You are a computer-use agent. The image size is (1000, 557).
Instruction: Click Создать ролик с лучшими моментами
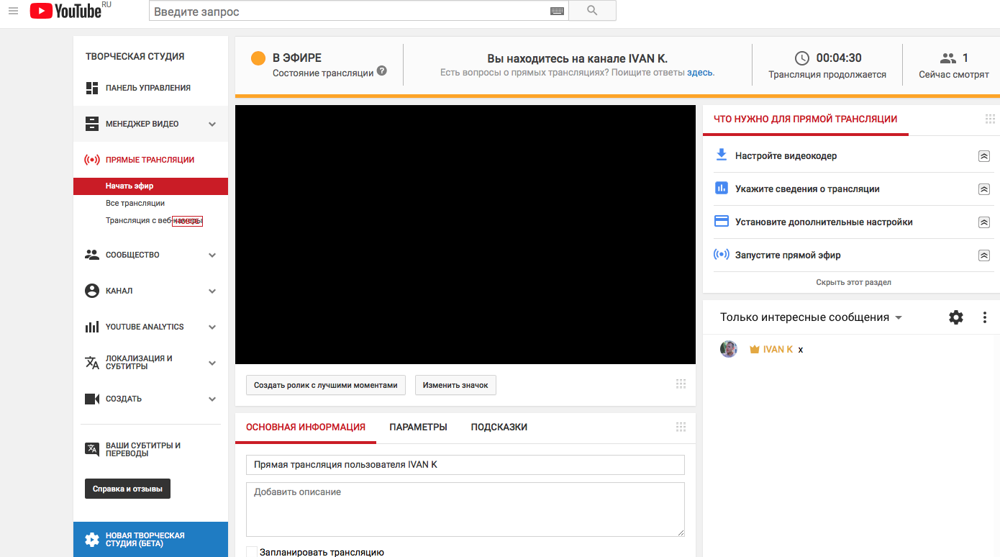(x=326, y=385)
